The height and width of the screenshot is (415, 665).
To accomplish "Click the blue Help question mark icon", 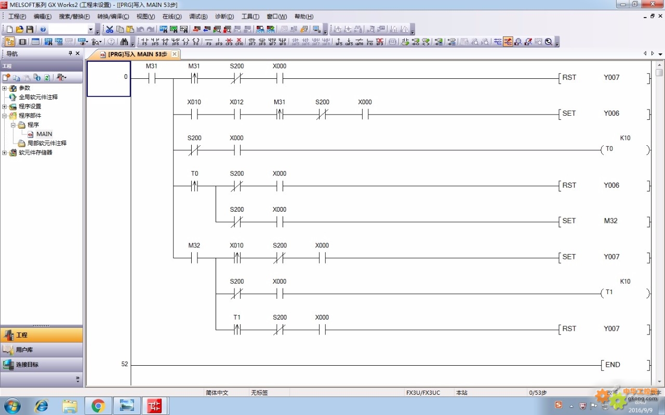I will tap(43, 30).
